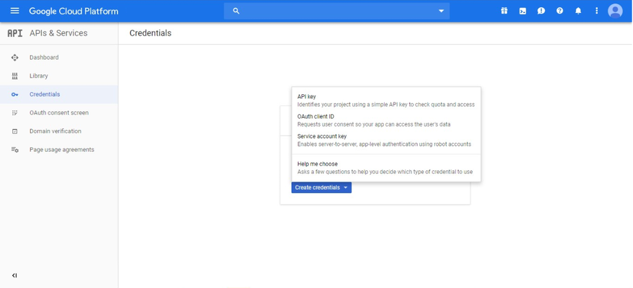
Task: Collapse the sidebar with the arrow icon
Action: pos(14,276)
